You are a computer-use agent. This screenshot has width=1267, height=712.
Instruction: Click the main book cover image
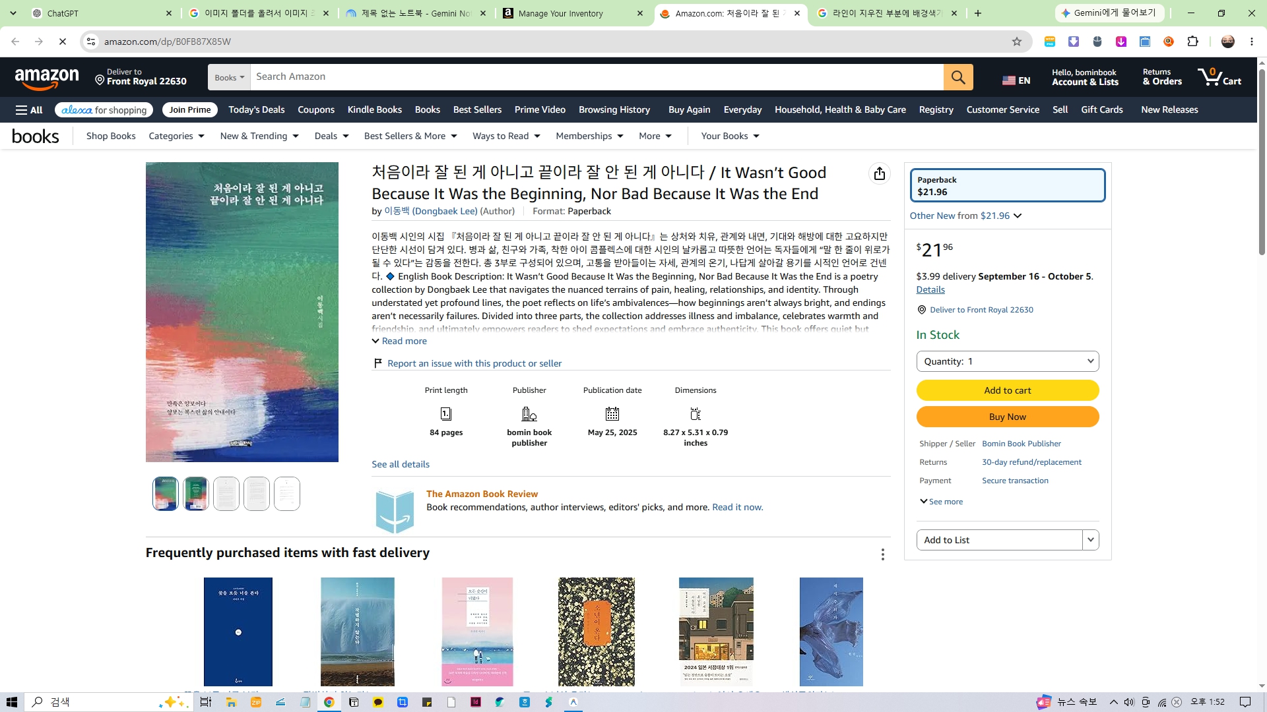tap(242, 312)
